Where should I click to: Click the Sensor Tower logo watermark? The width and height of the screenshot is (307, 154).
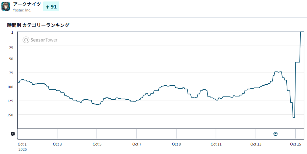click(40, 40)
